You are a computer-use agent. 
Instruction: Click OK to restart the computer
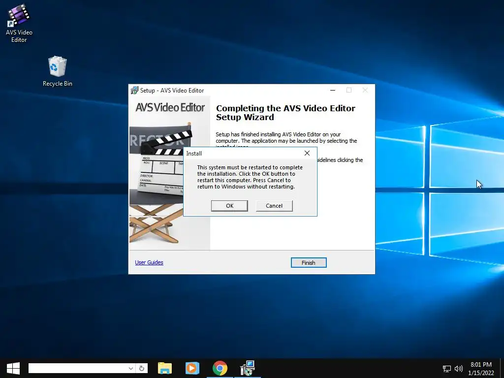[x=229, y=206]
